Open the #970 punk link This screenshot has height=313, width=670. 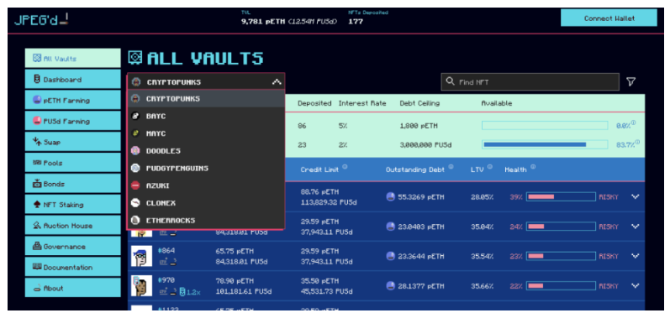[166, 280]
